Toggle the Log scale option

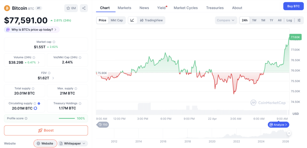(x=289, y=20)
